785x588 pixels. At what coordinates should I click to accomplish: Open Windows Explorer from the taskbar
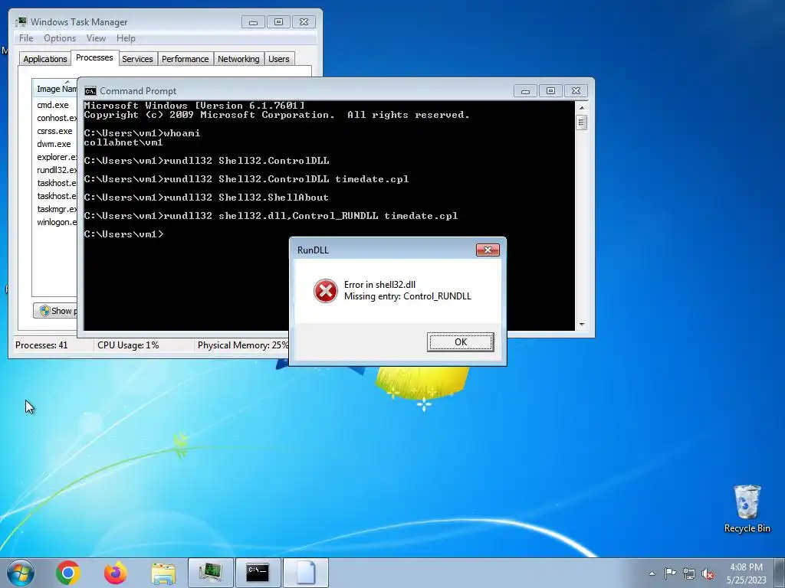tap(163, 573)
